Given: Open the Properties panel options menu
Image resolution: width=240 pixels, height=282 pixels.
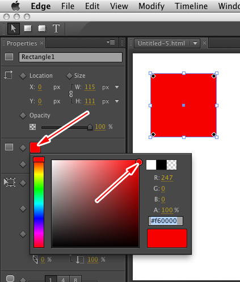Looking at the screenshot, I should [111, 42].
